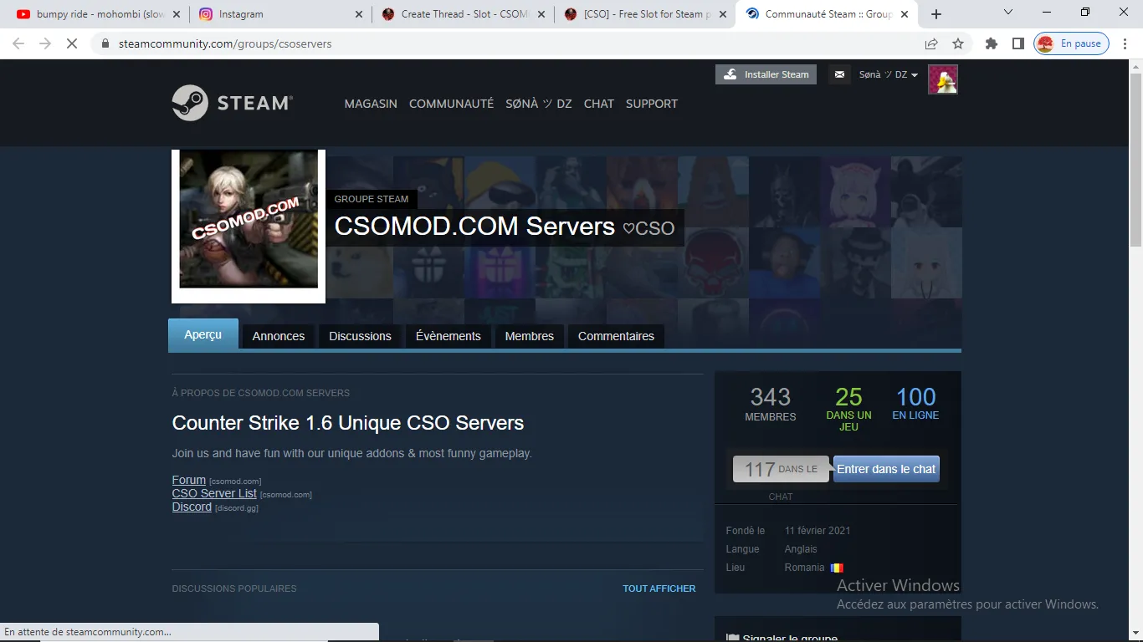Open the SUPPORT menu item

(652, 104)
